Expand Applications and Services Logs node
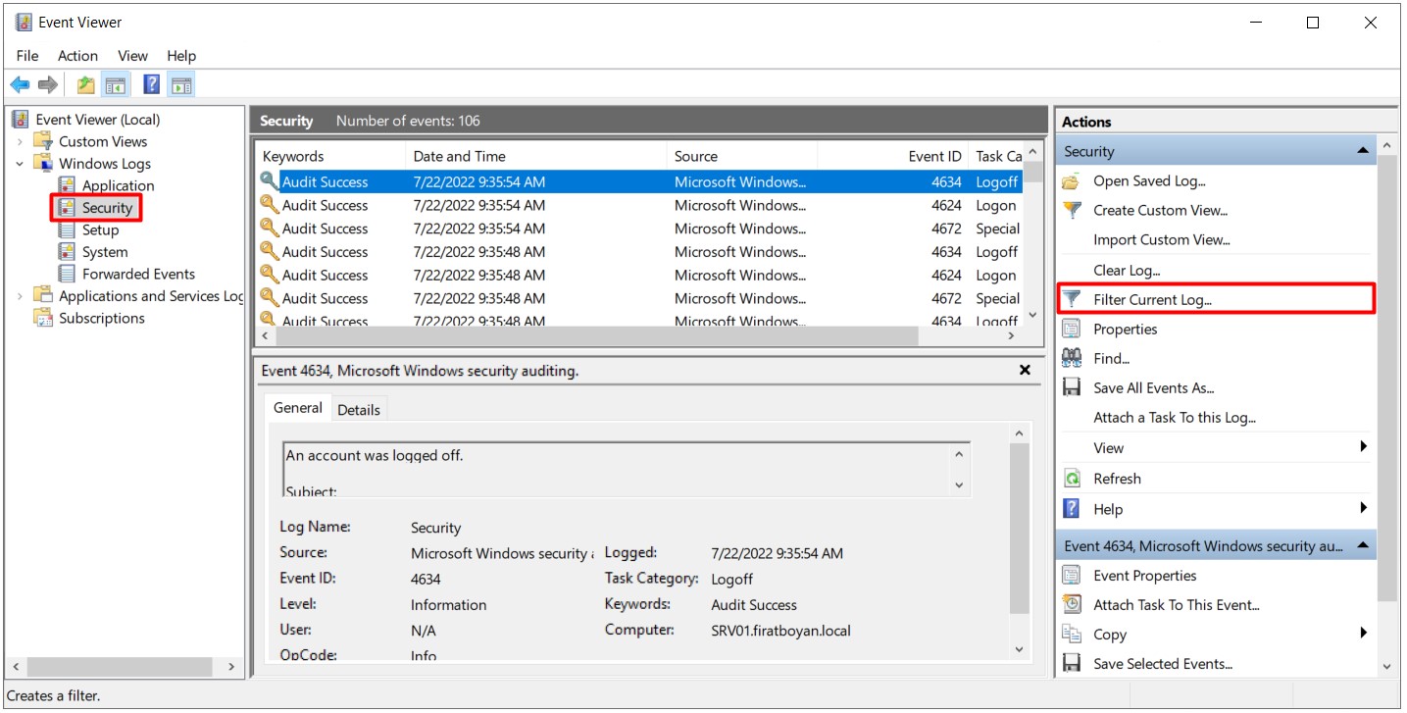Viewport: 1407px width, 713px height. (20, 296)
